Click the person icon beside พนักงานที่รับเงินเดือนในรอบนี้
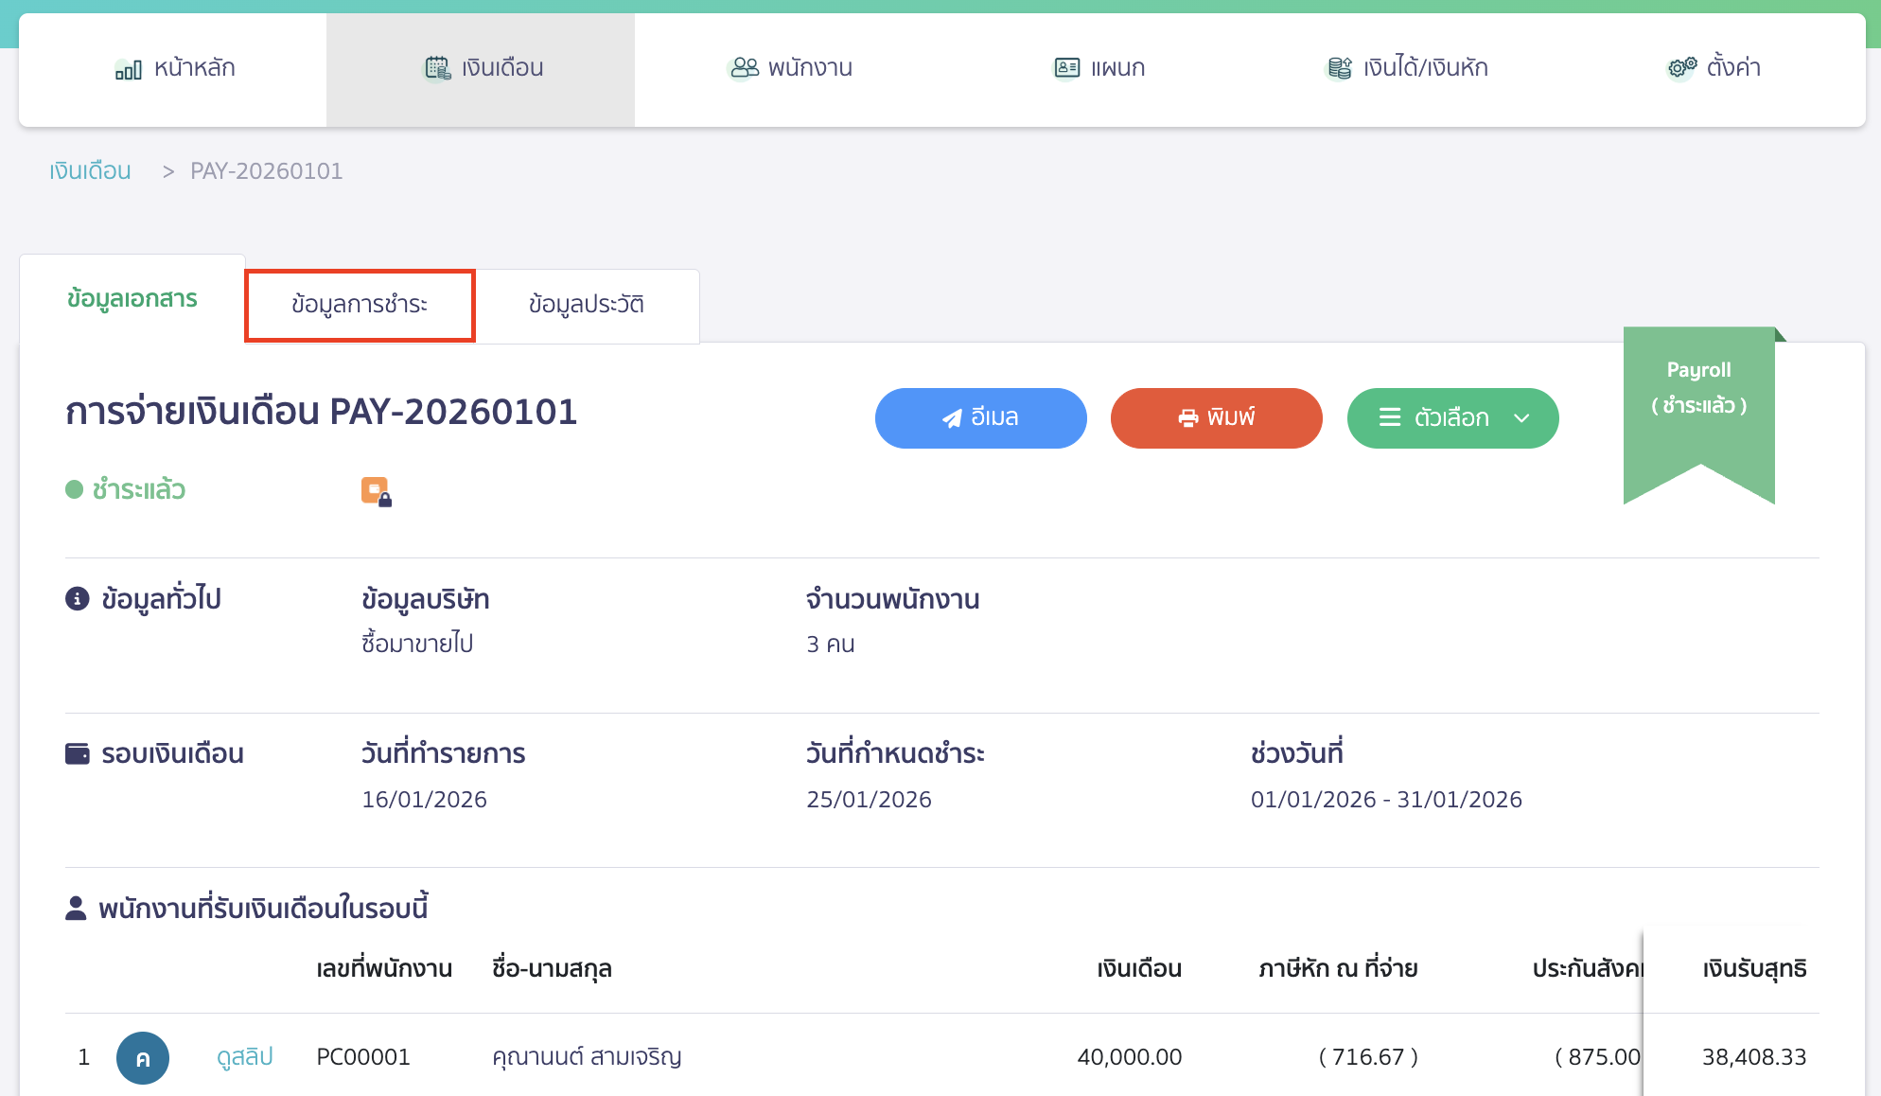Viewport: 1881px width, 1096px height. tap(76, 907)
